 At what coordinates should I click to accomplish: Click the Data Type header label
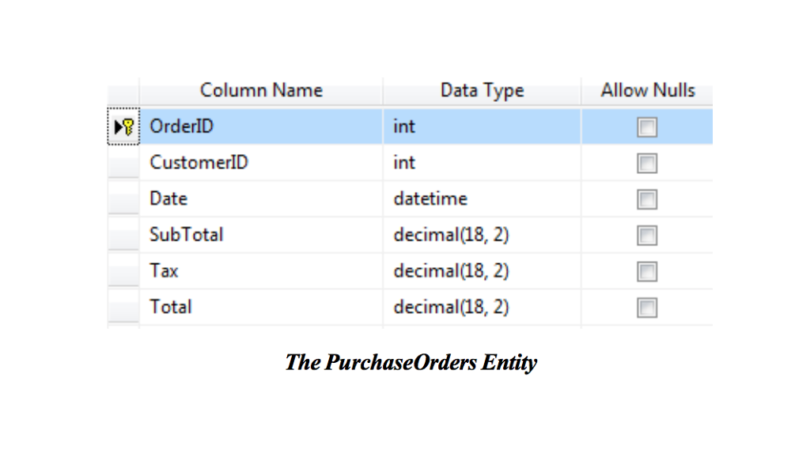(x=482, y=90)
